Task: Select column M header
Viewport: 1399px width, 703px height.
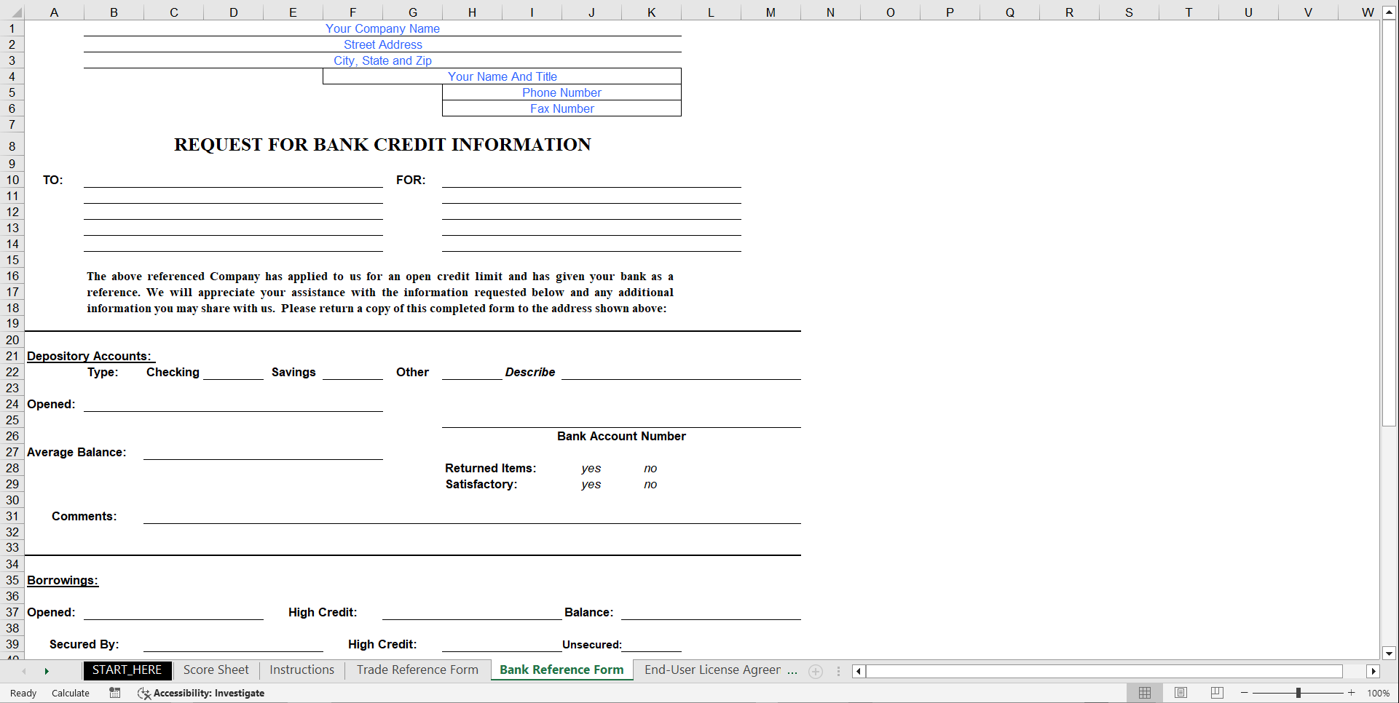Action: point(771,12)
